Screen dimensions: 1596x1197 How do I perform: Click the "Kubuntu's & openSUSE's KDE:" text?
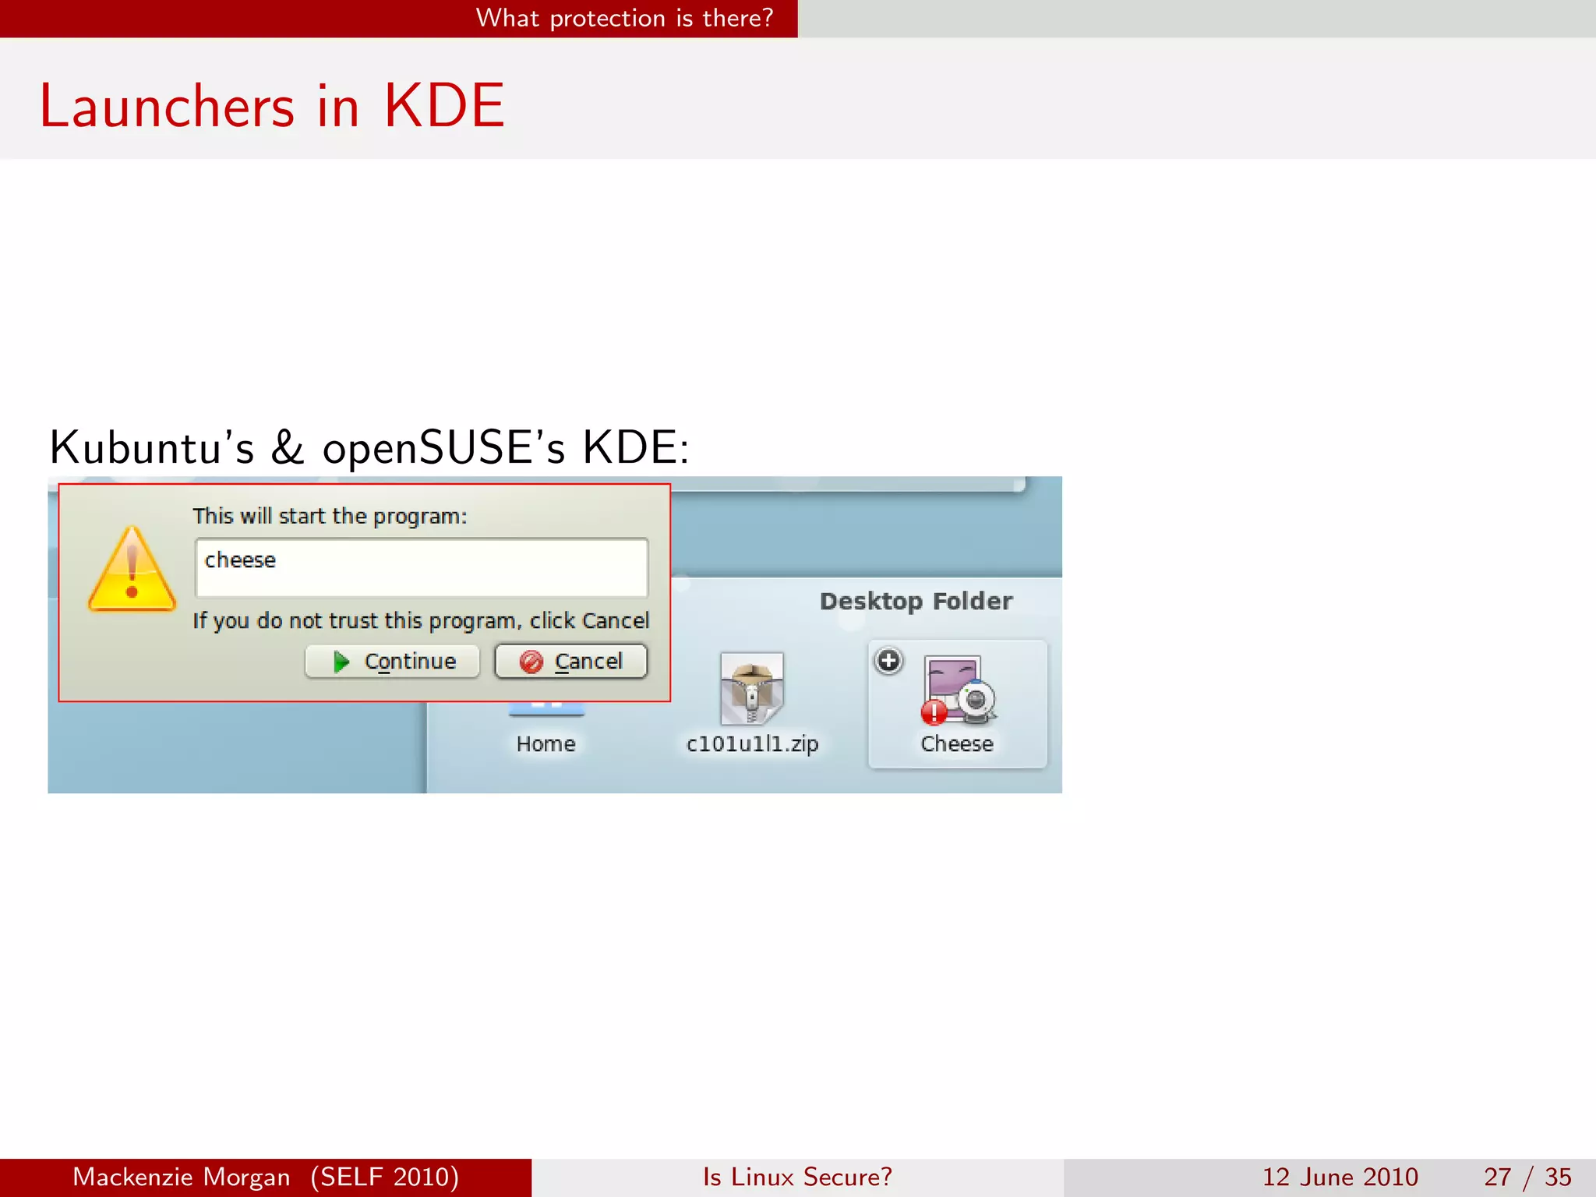[369, 448]
